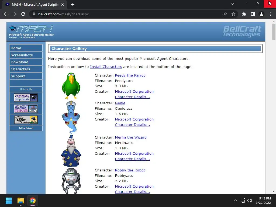Click the page vertical scrollbar thumb
Screen dimensions: 276x207
click(274, 32)
